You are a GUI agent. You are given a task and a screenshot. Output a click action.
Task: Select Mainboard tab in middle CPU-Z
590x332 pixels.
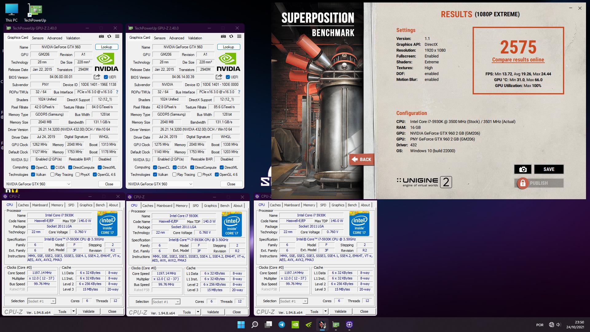(x=164, y=206)
